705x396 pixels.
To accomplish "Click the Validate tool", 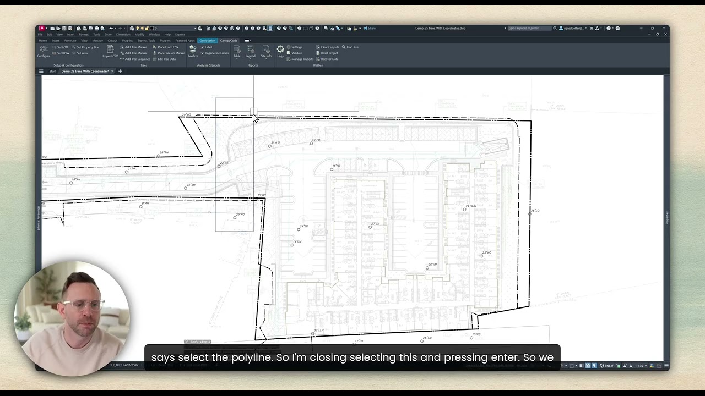I will 295,53.
